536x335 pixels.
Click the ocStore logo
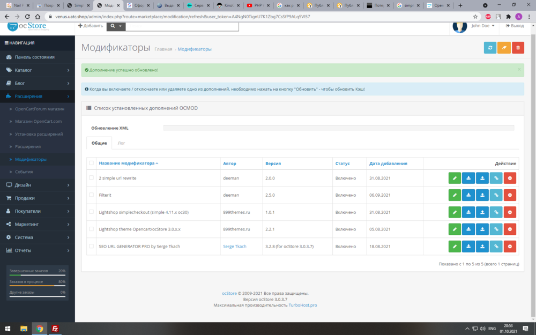tap(27, 26)
